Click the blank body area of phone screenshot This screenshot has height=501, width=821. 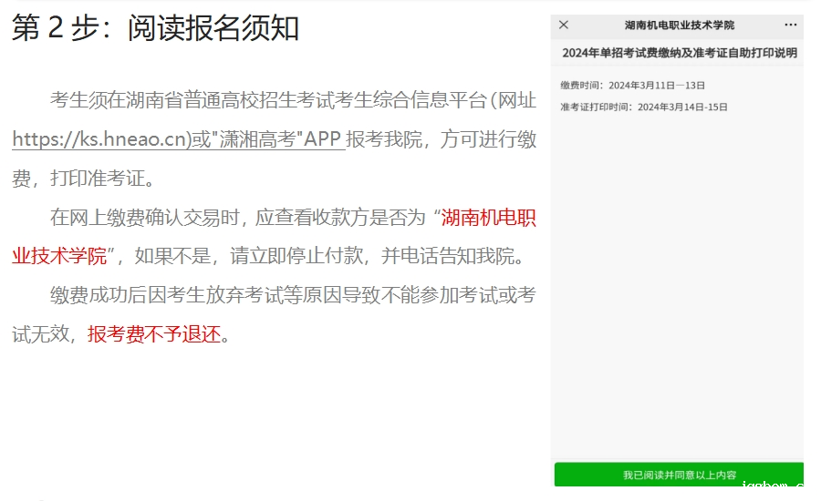coord(679,291)
